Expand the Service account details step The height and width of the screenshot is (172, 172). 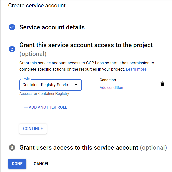point(52,27)
